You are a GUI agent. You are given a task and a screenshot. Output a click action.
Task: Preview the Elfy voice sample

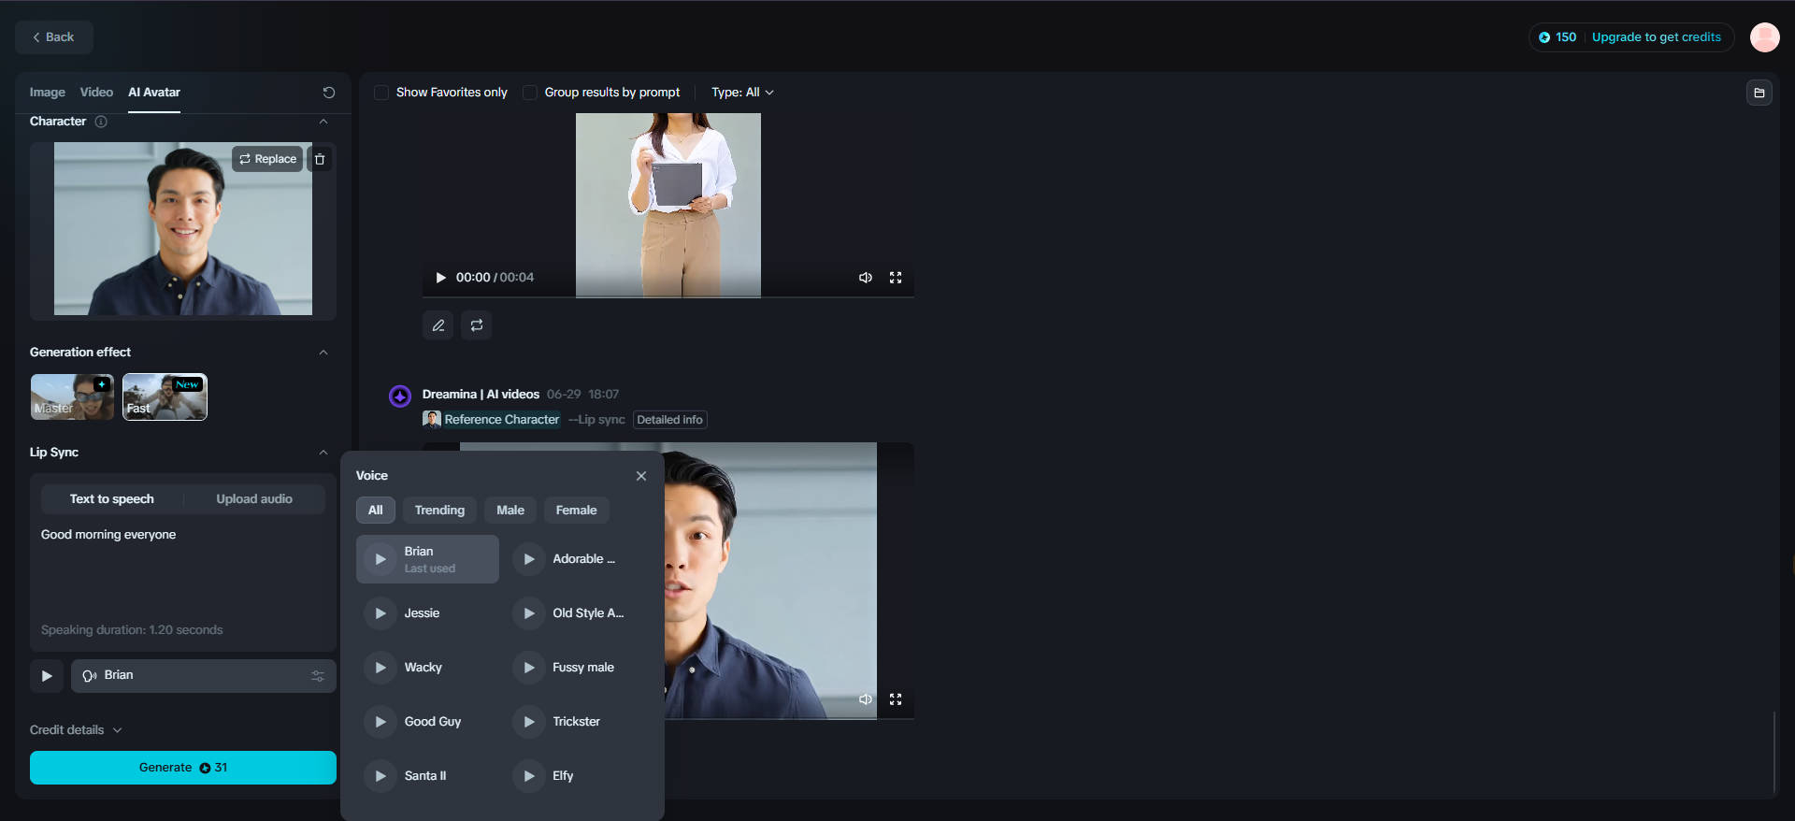(x=529, y=776)
